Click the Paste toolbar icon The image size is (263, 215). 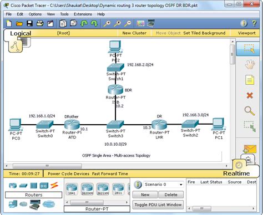point(73,23)
